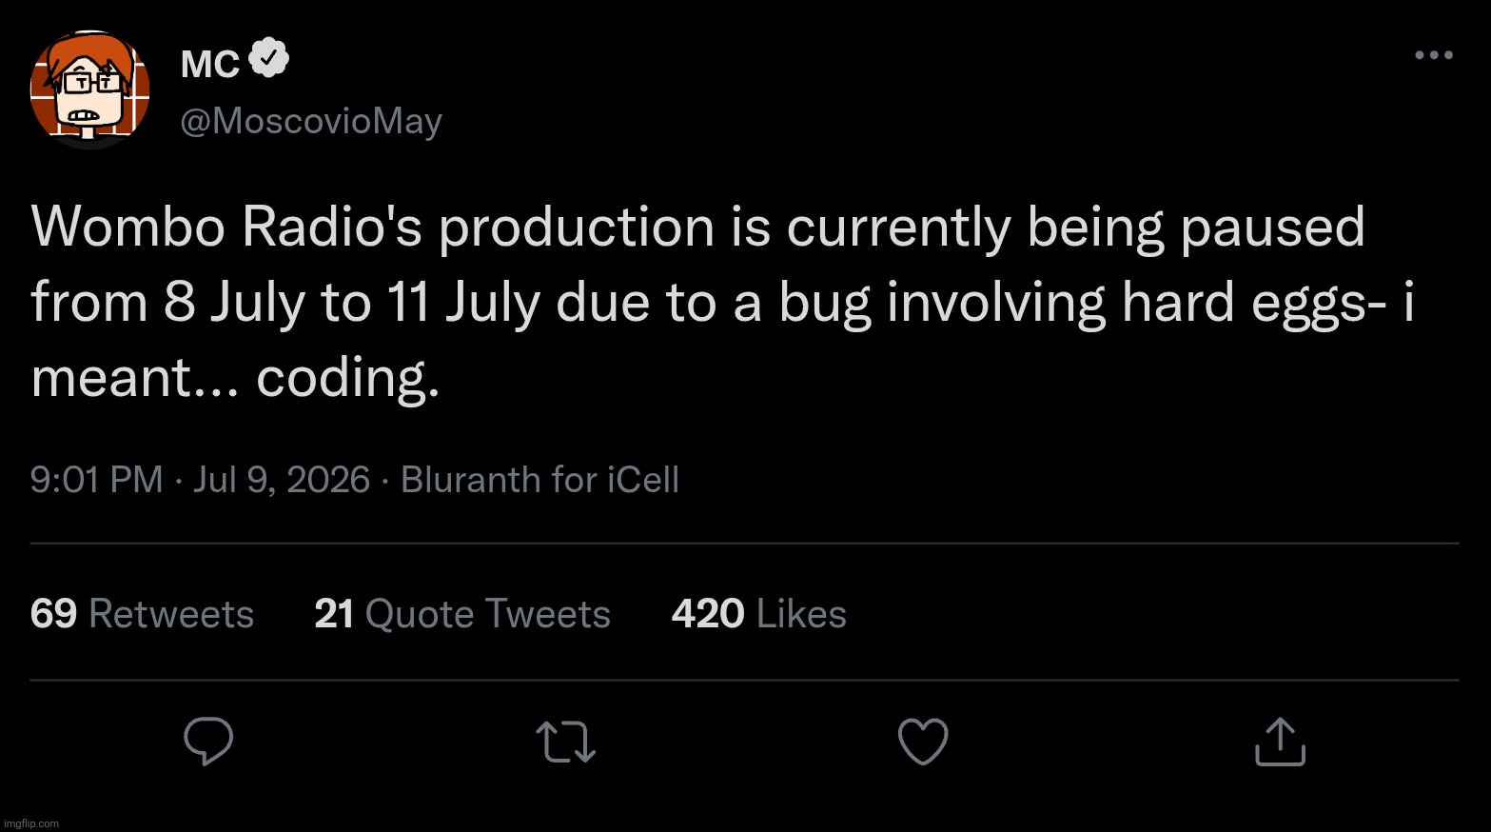Like the tweet with the heart icon
Screen dimensions: 1491x832
tap(923, 742)
